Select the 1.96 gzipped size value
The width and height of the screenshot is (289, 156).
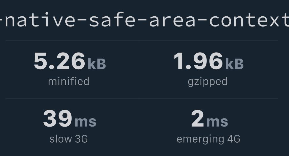[198, 61]
